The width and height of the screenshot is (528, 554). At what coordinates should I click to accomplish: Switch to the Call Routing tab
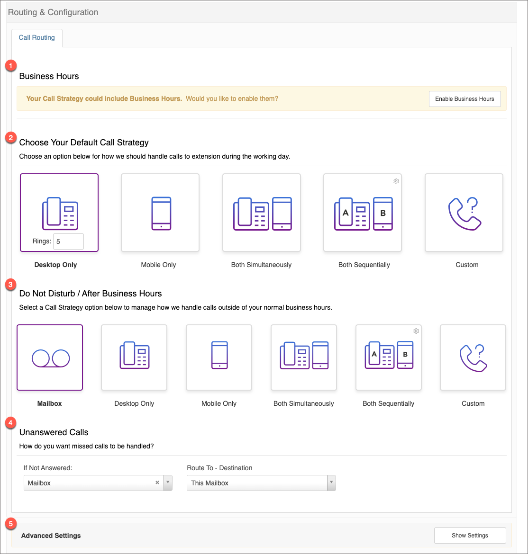point(37,38)
